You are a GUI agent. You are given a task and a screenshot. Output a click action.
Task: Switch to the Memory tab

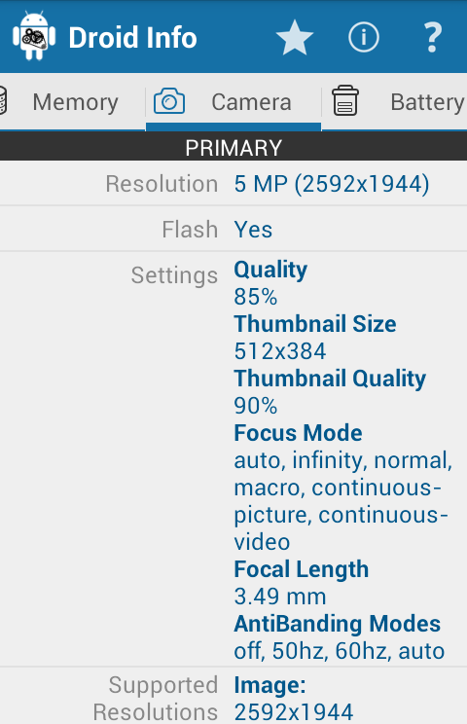click(76, 102)
